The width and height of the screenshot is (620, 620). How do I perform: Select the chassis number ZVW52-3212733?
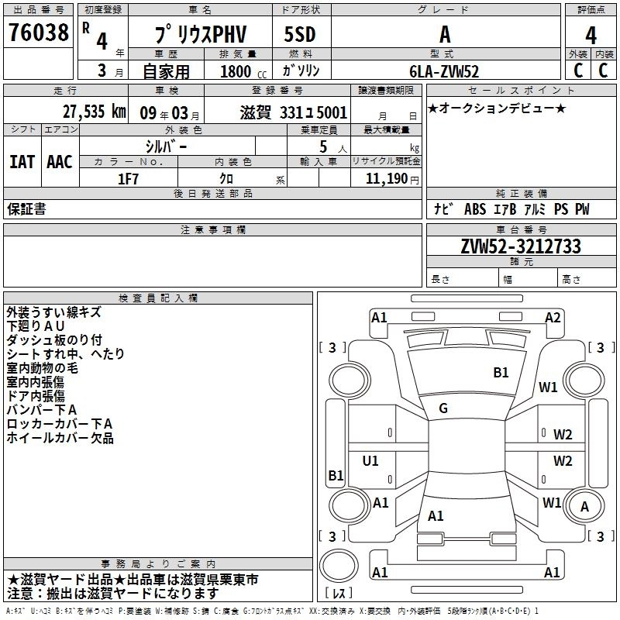(521, 246)
